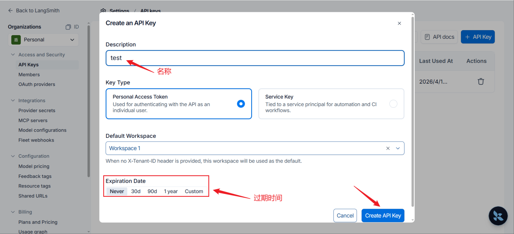514x234 pixels.
Task: Set expiration to 30d
Action: (136, 191)
